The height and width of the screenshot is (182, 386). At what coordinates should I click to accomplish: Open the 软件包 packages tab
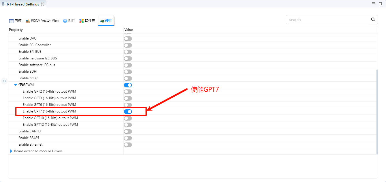point(87,20)
